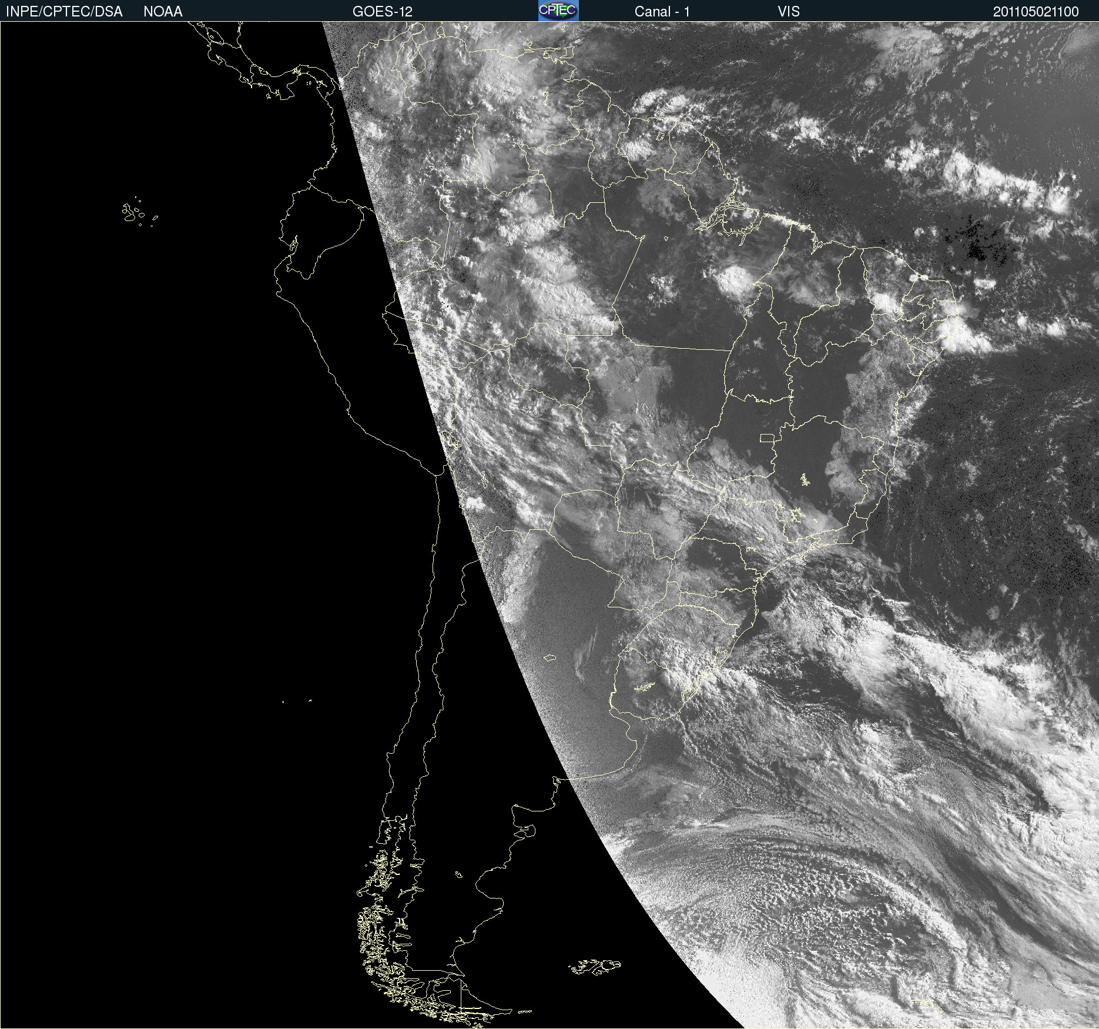
Task: Select the INPE/CPTEC/DSA header text
Action: tap(64, 12)
